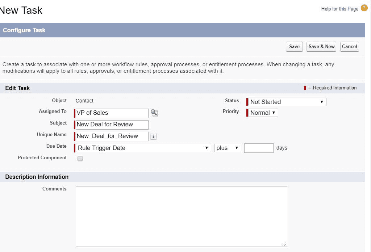Click the info icon beside Unique Name
This screenshot has width=371, height=252.
[x=153, y=136]
